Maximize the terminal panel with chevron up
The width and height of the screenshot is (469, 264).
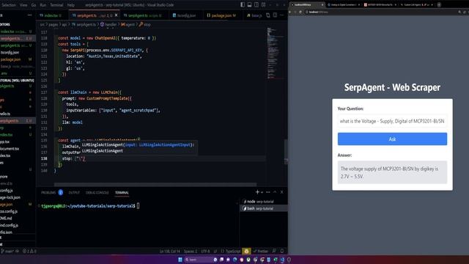[275, 192]
